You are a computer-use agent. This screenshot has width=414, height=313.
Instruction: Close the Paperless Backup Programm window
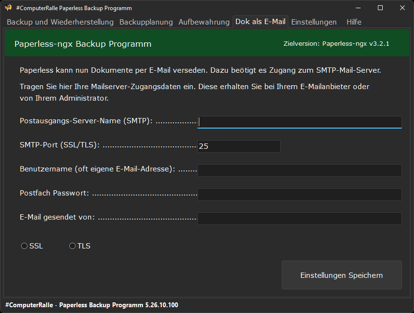402,8
